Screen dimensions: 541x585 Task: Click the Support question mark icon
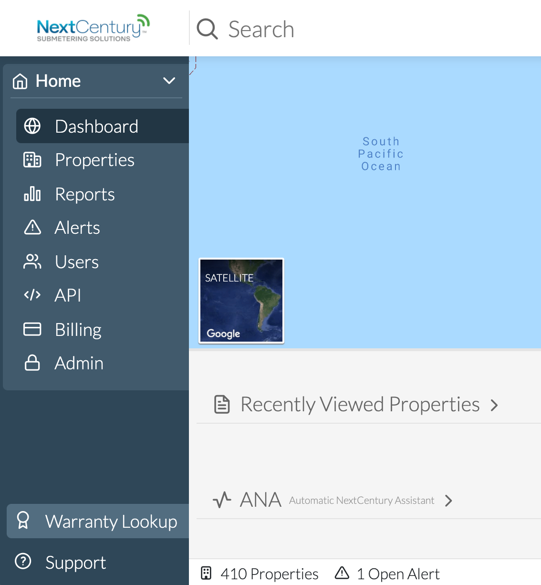pyautogui.click(x=23, y=561)
